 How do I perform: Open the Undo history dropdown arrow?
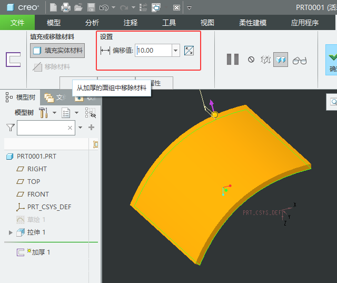click(114, 7)
